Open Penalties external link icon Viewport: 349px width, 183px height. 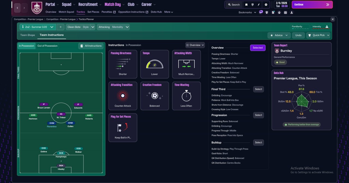(115, 12)
